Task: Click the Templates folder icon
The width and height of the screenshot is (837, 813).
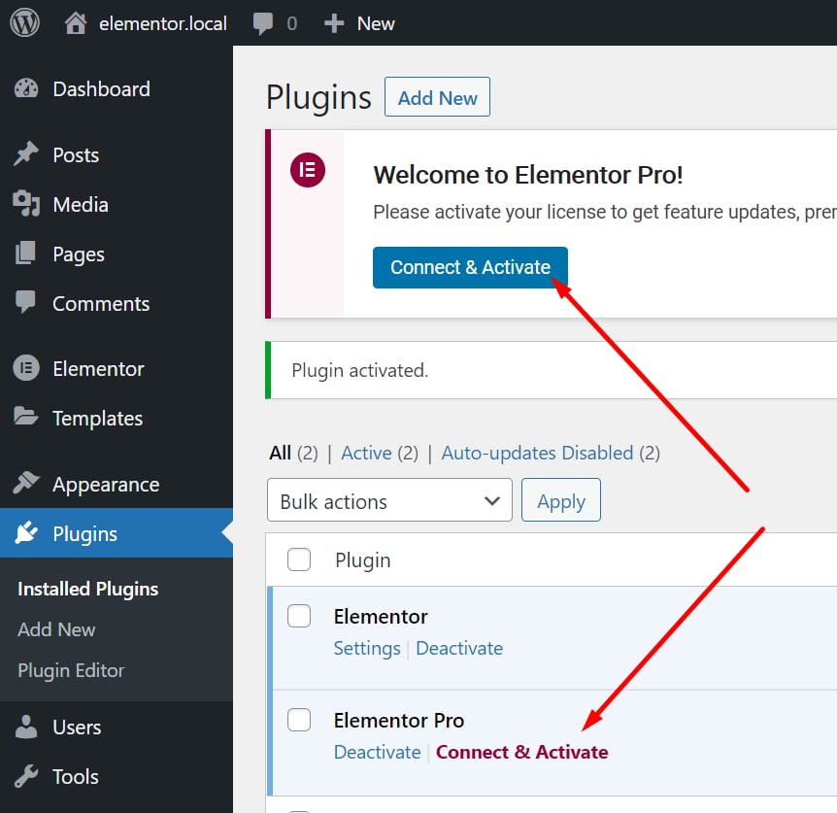Action: point(26,417)
